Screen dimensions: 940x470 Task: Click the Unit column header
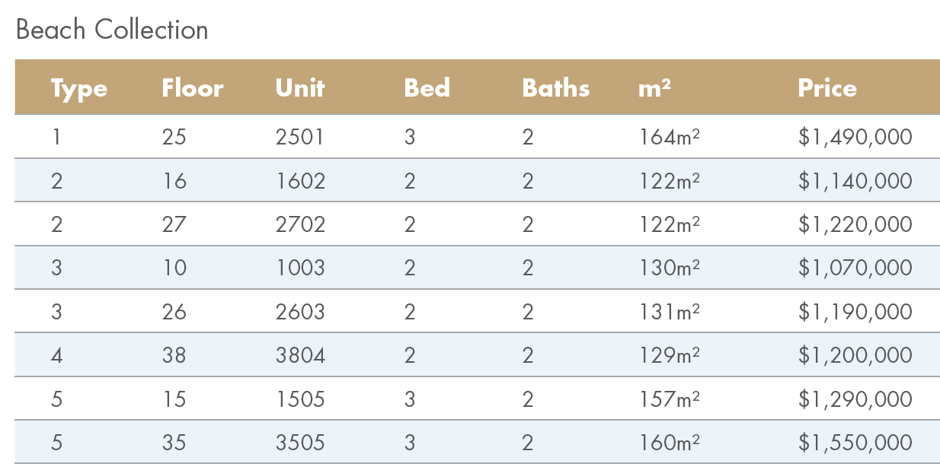(x=300, y=88)
